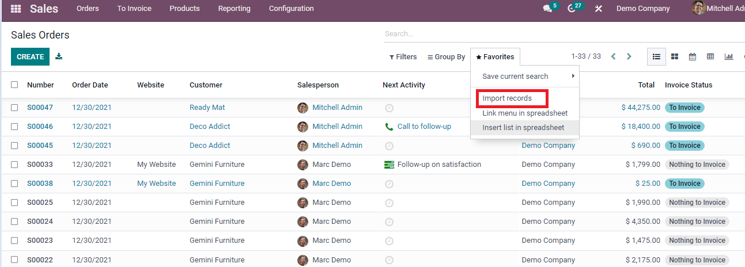Image resolution: width=745 pixels, height=267 pixels.
Task: Switch to the graph chart view icon
Action: tap(729, 56)
